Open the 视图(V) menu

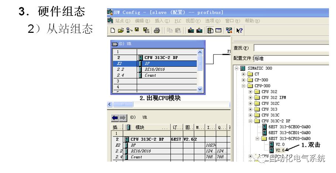click(x=193, y=21)
